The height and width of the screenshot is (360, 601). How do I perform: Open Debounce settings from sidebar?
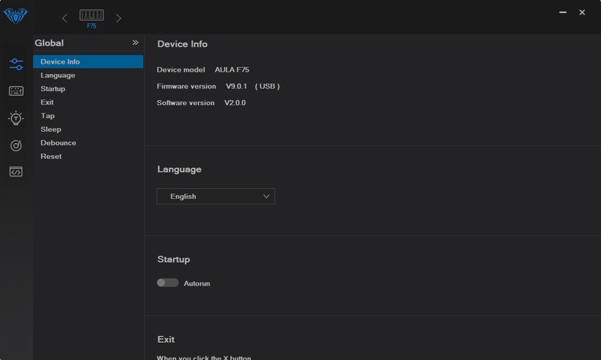click(58, 143)
